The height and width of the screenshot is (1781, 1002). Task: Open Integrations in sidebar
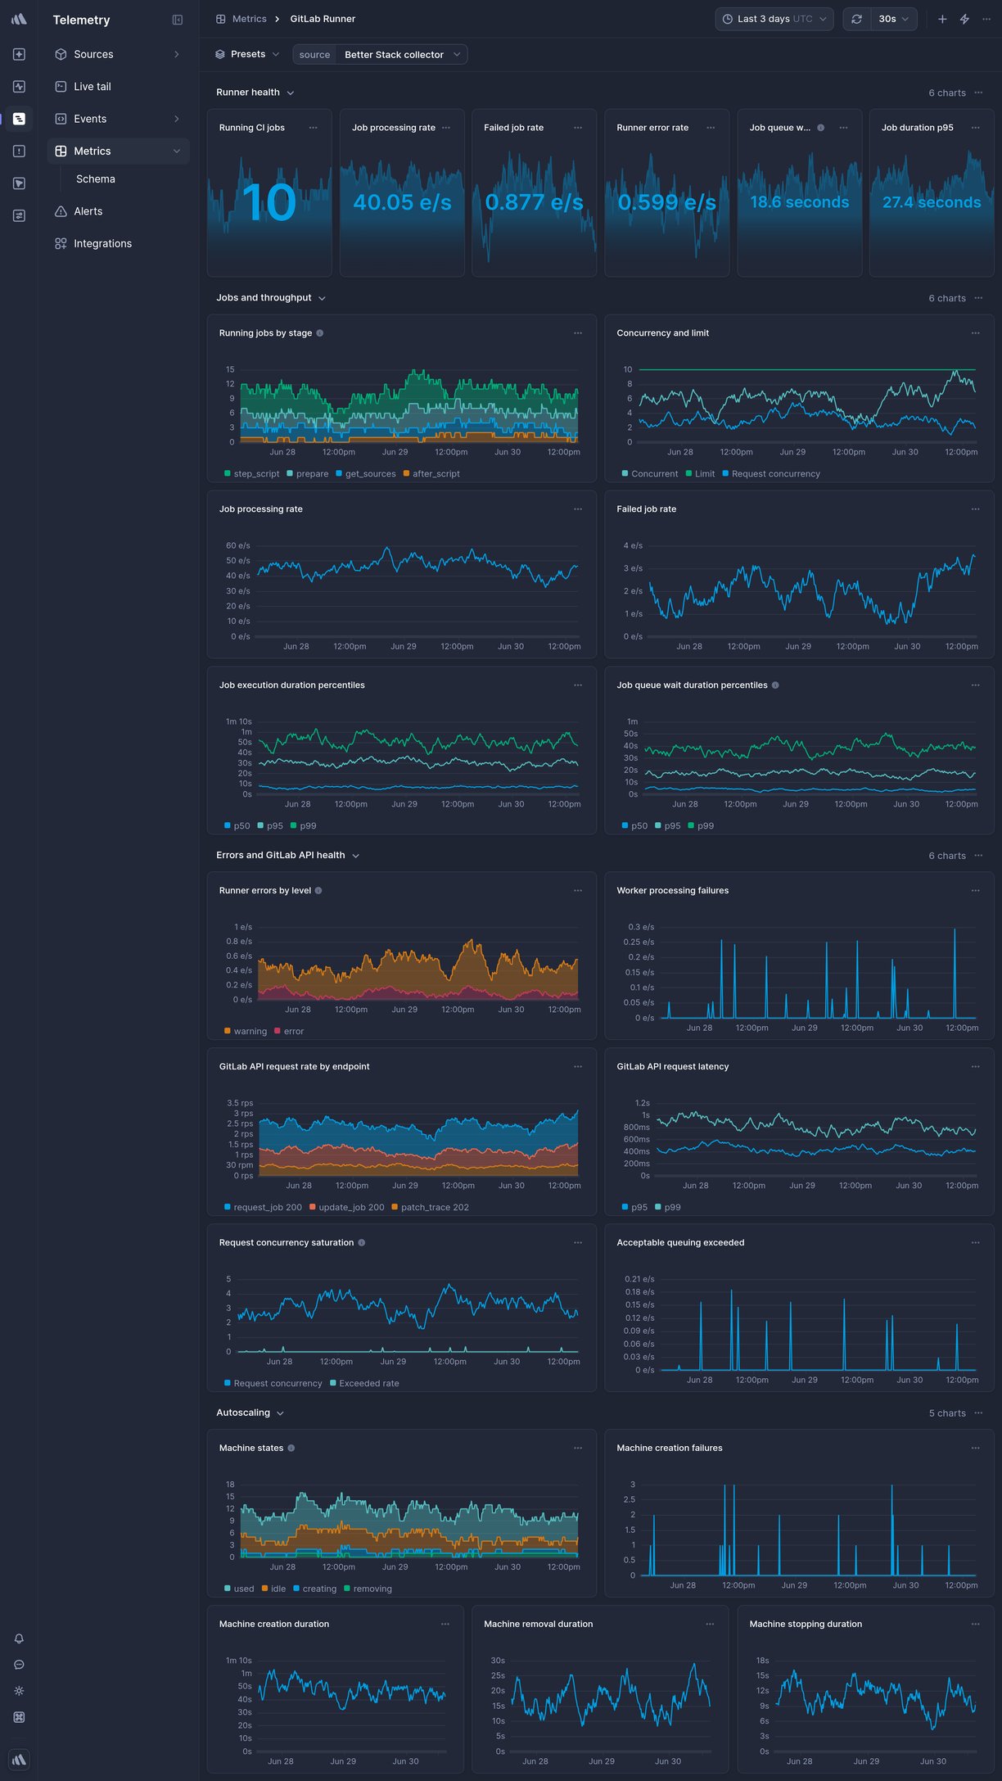point(119,243)
